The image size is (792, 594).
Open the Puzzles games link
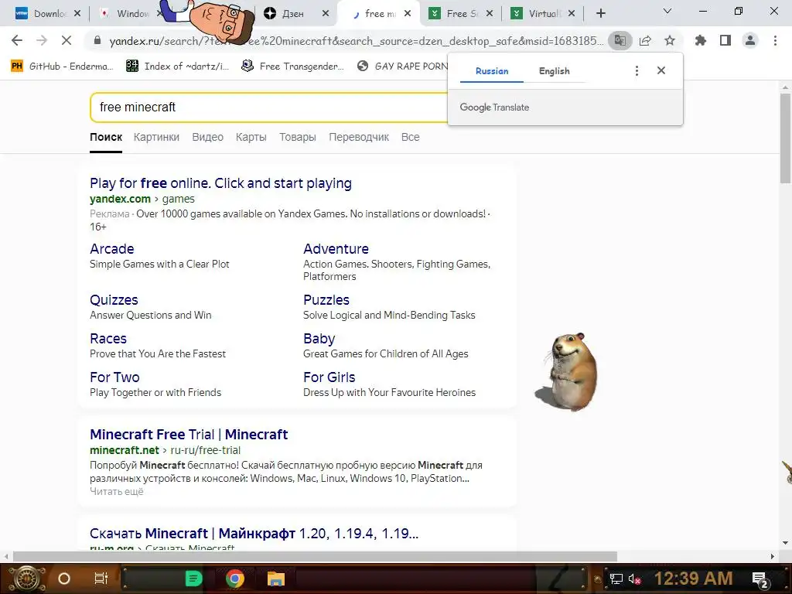[x=326, y=300]
